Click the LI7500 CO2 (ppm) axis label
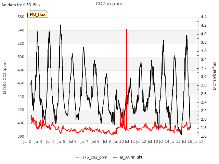The height and width of the screenshot is (164, 219). tap(4, 77)
